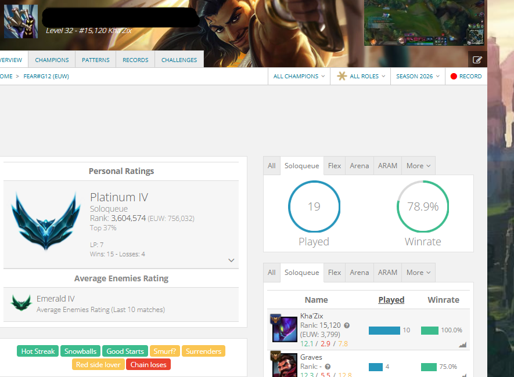Go to the Overview tab
This screenshot has height=377, width=514.
[x=13, y=60]
